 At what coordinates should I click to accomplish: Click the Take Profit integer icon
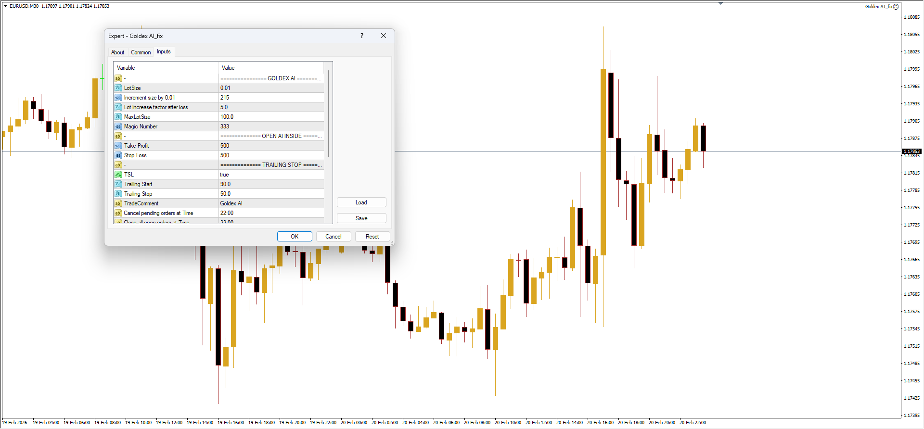point(118,146)
